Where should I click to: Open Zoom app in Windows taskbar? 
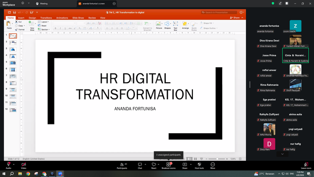click(x=60, y=174)
